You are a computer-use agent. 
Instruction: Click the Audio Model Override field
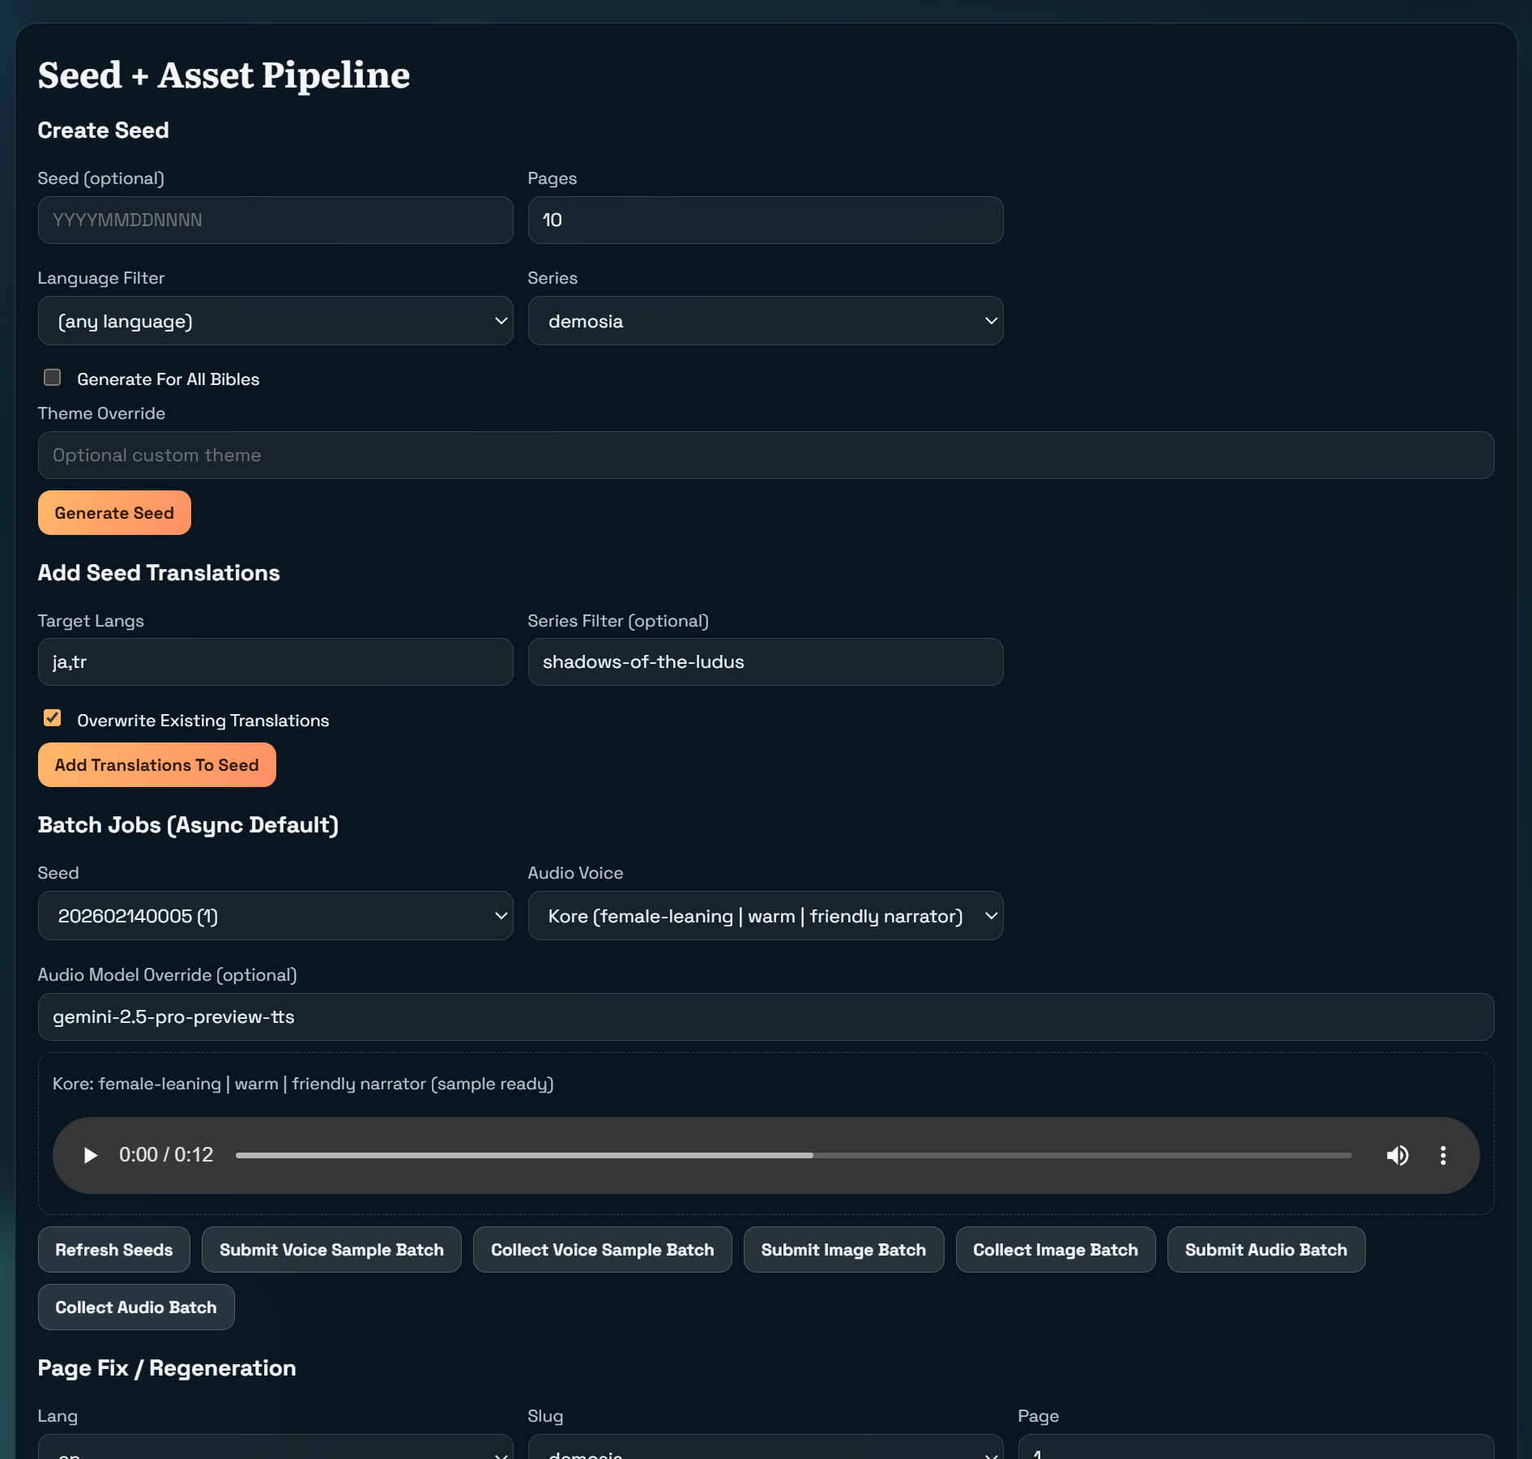(x=766, y=1017)
